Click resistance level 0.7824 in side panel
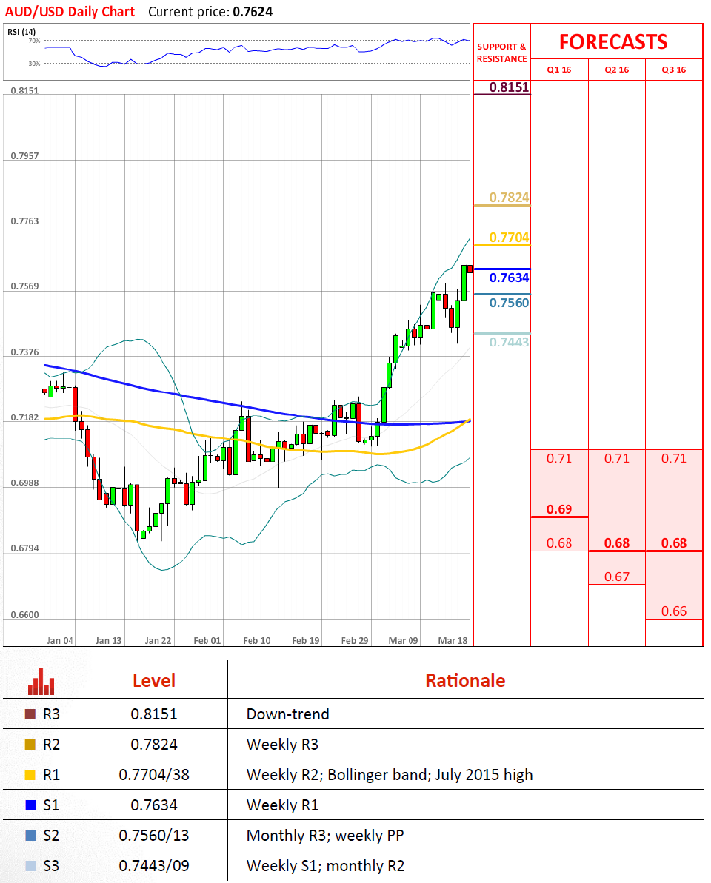711x883 pixels. click(510, 198)
